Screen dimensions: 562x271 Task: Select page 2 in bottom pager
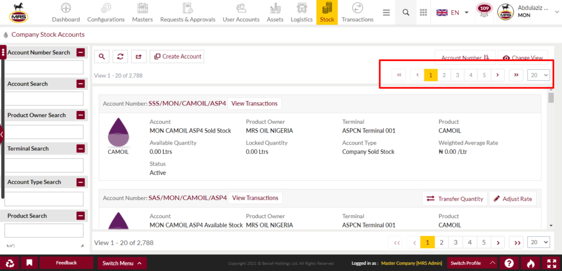[x=442, y=242]
